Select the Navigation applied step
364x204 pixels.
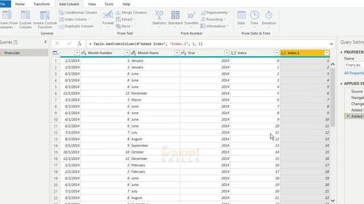pos(357,97)
